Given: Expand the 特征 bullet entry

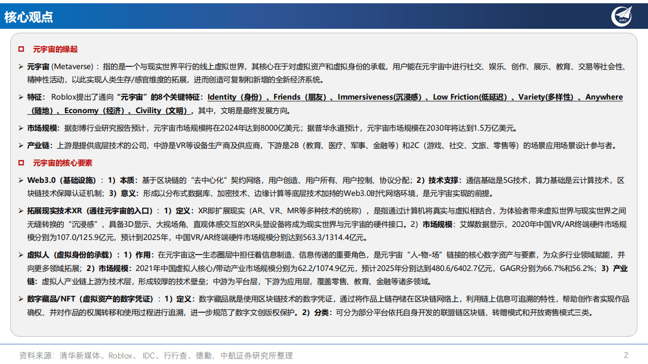Looking at the screenshot, I should 22,97.
